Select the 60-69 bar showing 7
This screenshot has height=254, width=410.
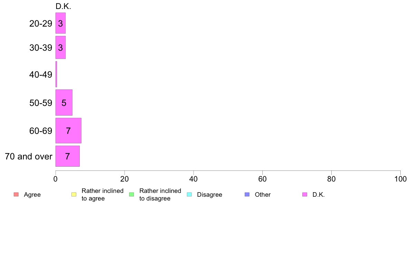click(68, 130)
